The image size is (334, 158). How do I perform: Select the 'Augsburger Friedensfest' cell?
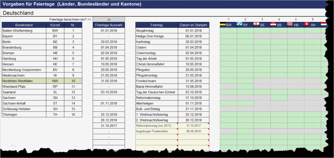pyautogui.click(x=157, y=131)
